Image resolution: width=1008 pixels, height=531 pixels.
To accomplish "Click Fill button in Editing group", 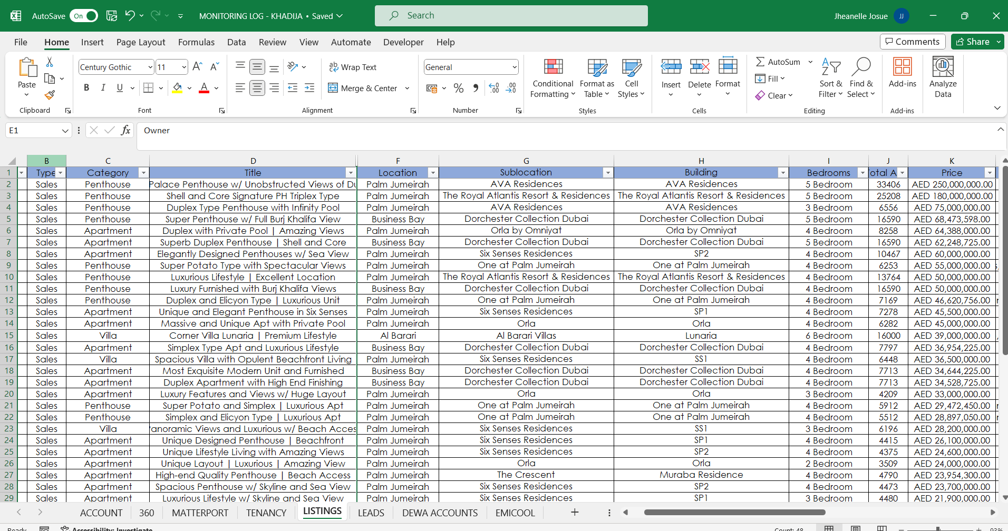I will point(770,78).
